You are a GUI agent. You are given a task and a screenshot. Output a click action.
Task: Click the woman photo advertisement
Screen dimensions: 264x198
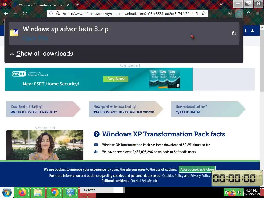click(45, 145)
